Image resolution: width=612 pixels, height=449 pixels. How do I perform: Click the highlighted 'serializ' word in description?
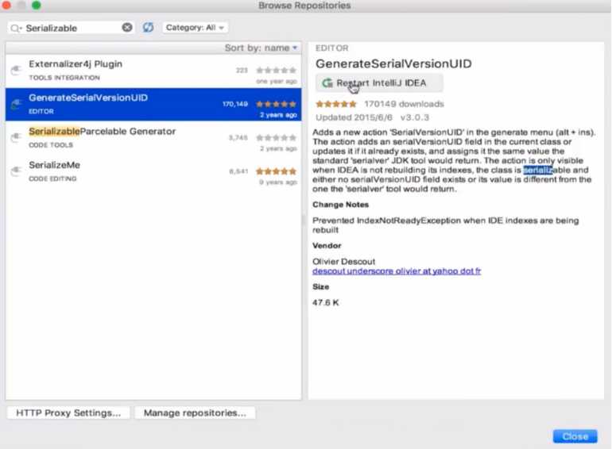538,171
